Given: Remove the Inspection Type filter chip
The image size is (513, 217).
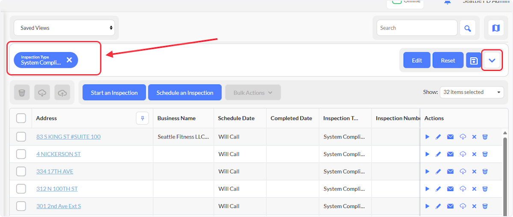Looking at the screenshot, I should [x=69, y=60].
